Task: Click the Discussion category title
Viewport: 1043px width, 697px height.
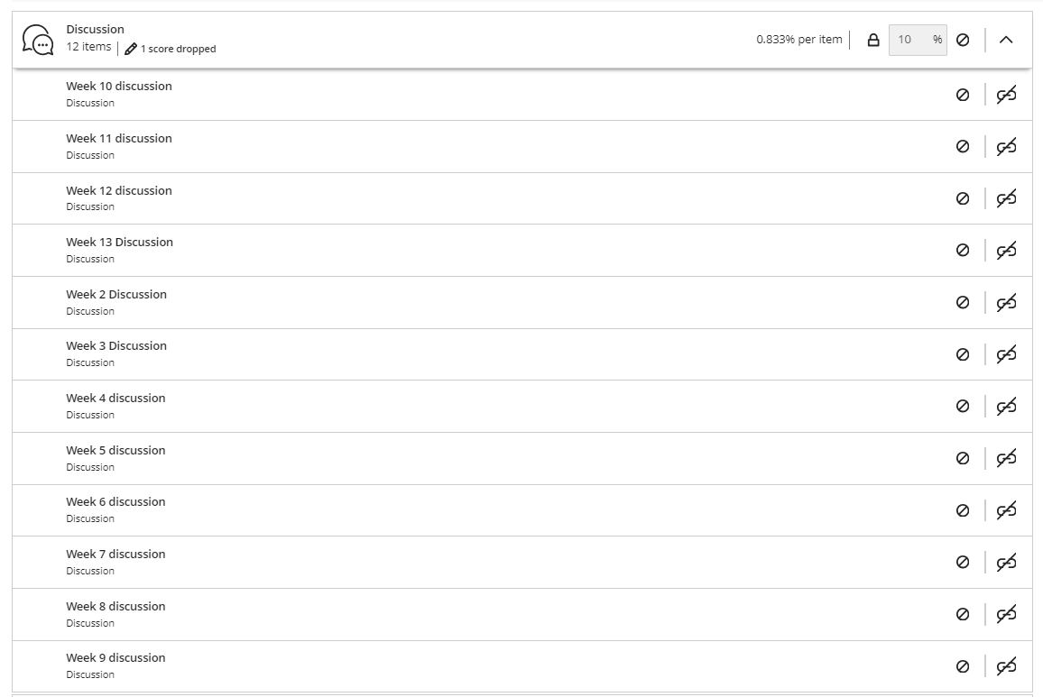Action: coord(95,30)
